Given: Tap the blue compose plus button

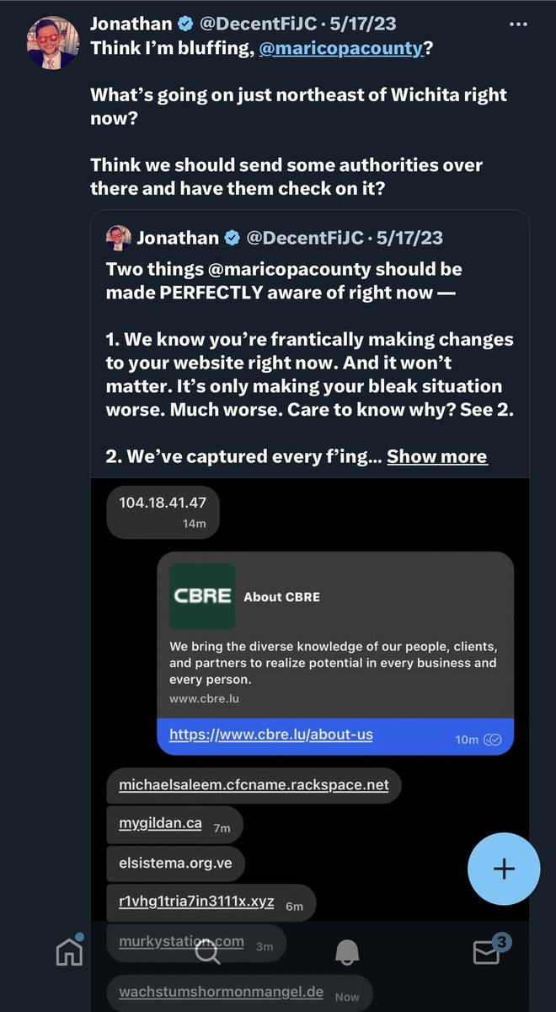Looking at the screenshot, I should coord(504,869).
